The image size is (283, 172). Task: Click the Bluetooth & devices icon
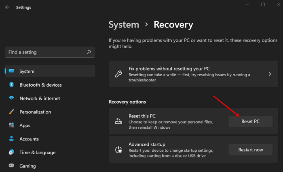(11, 85)
